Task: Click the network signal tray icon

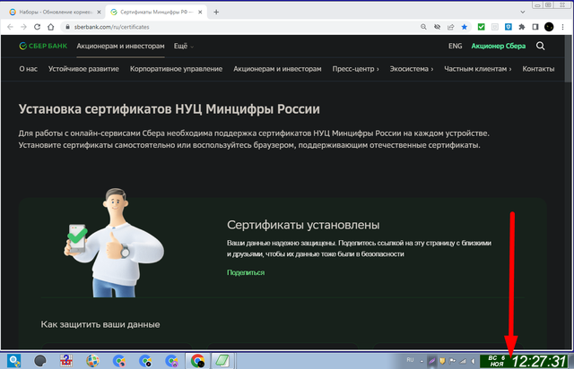Action: (x=463, y=361)
